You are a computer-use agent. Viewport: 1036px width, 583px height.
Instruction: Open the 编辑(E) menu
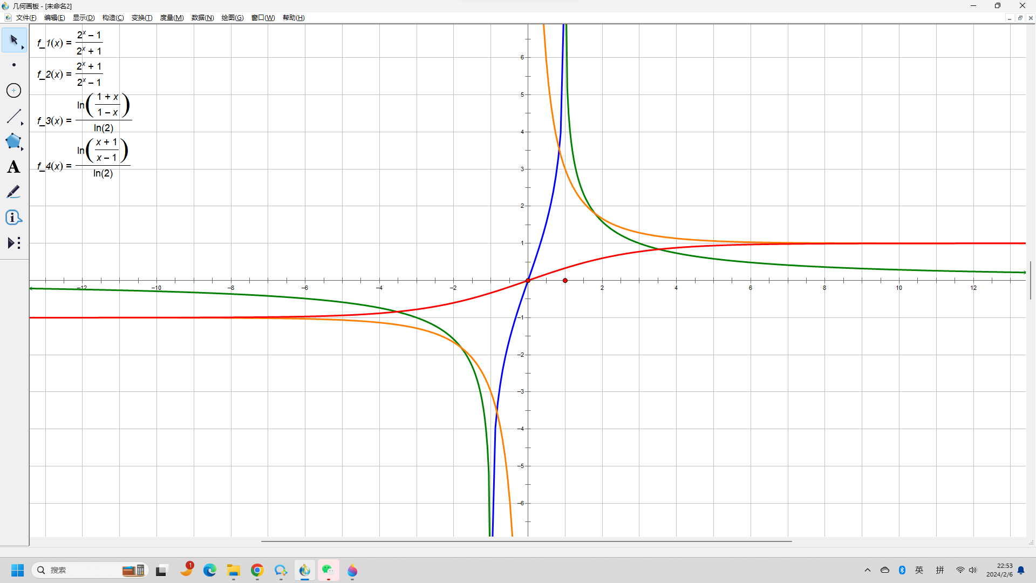pyautogui.click(x=54, y=18)
